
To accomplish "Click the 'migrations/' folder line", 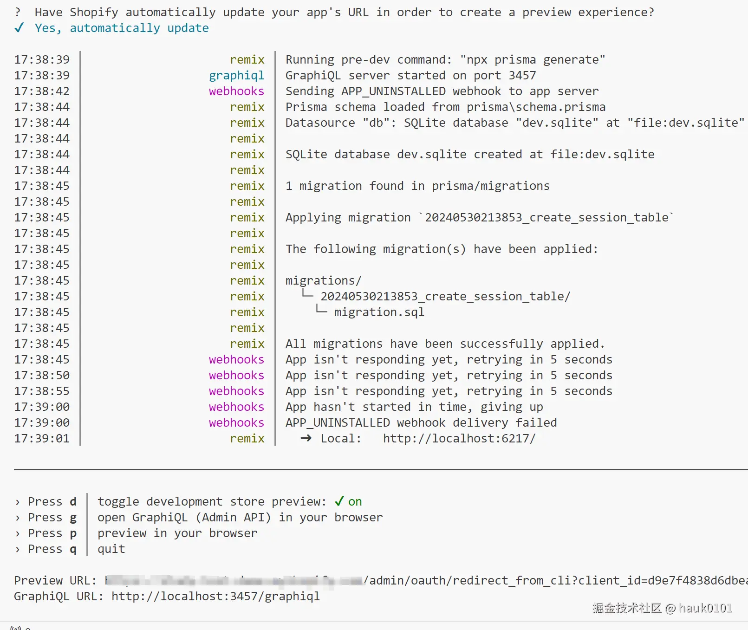I will (x=324, y=280).
